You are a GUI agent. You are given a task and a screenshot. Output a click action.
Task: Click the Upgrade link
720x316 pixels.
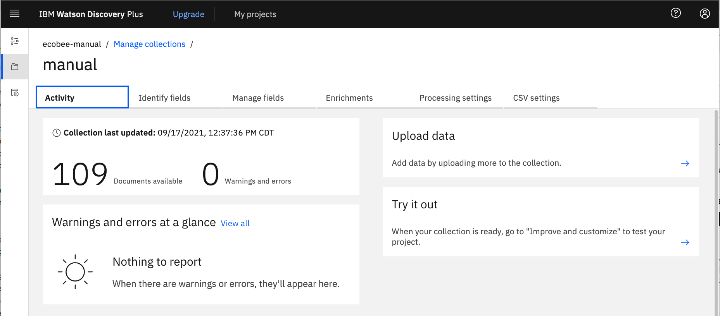pos(188,14)
